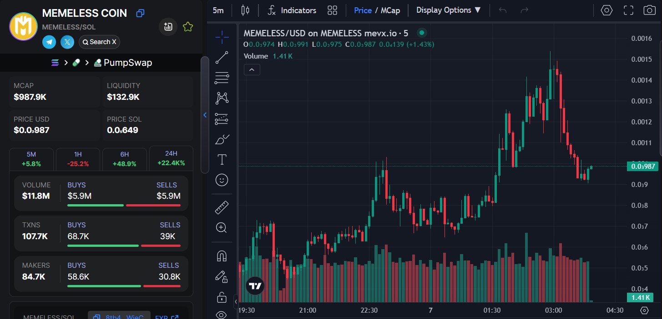Click the PumpSwap label in breadcrumb
The width and height of the screenshot is (662, 319).
(128, 63)
